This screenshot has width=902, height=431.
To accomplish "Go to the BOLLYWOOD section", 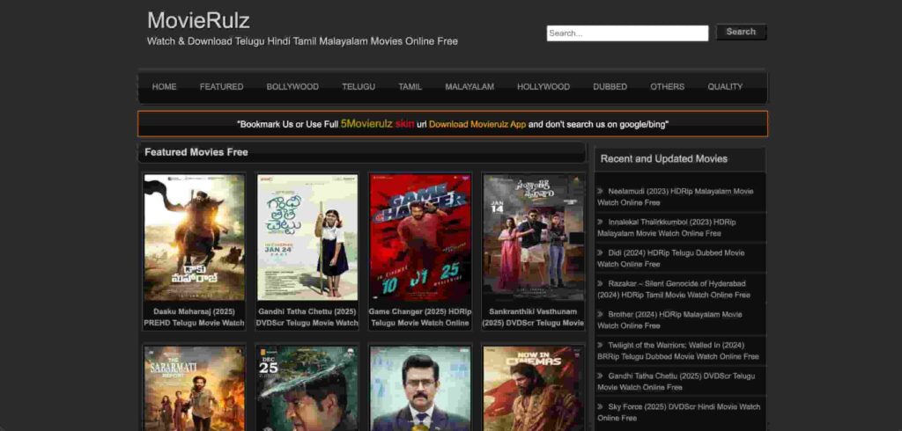I will pos(292,87).
